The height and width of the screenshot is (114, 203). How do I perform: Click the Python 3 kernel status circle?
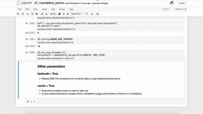(186, 9)
